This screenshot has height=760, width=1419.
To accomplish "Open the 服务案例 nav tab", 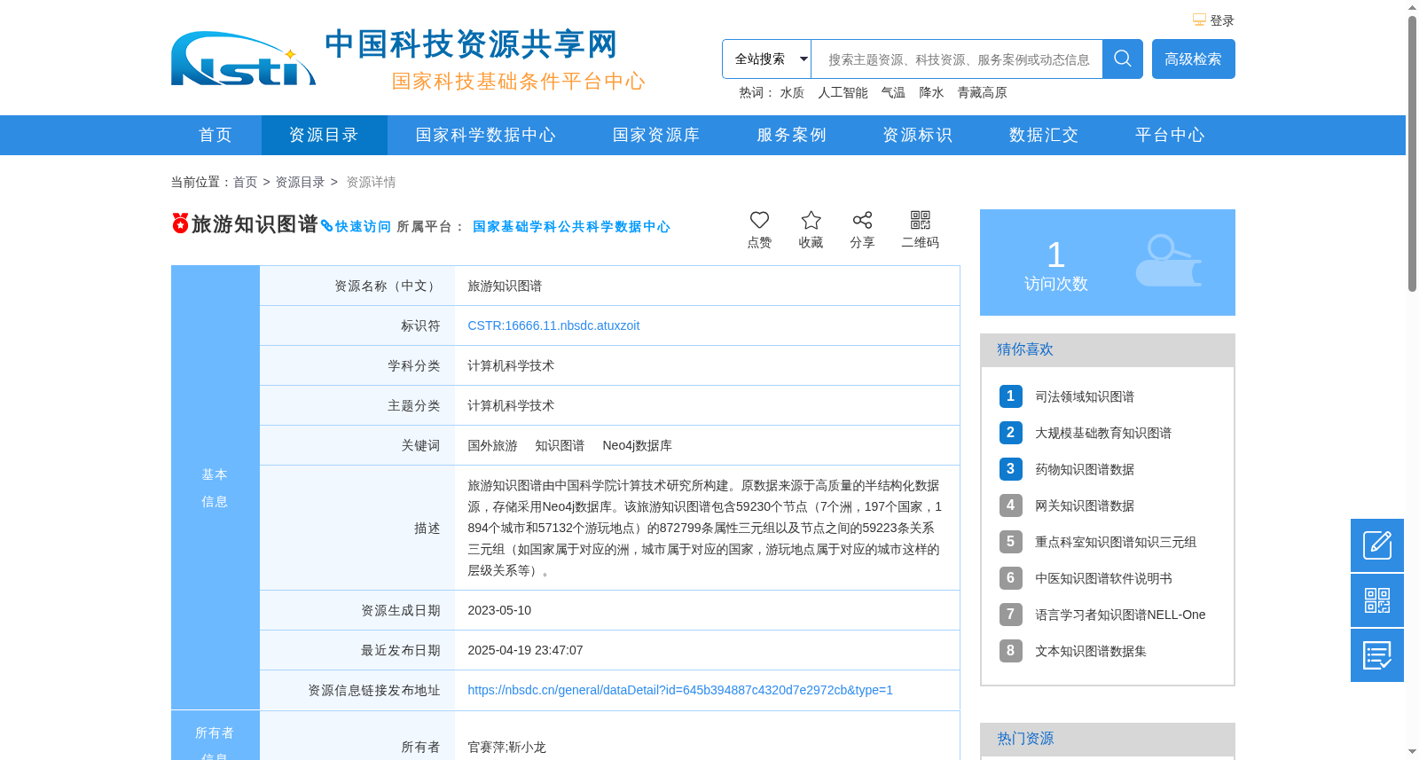I will 791,135.
